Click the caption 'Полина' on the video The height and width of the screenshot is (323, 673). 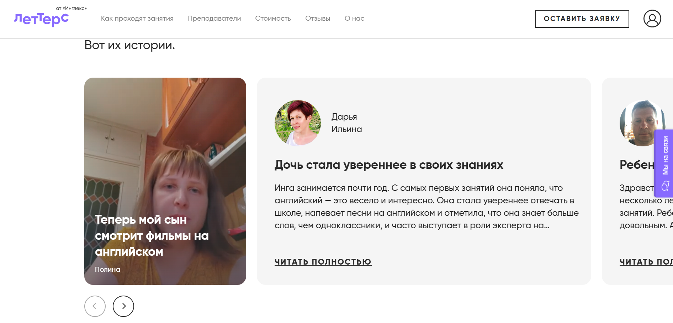(x=107, y=270)
